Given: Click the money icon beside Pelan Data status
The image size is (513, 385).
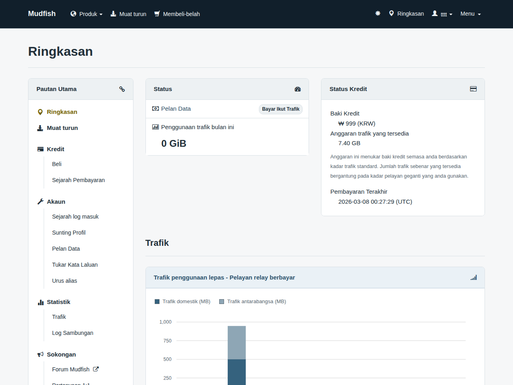Looking at the screenshot, I should pos(156,109).
